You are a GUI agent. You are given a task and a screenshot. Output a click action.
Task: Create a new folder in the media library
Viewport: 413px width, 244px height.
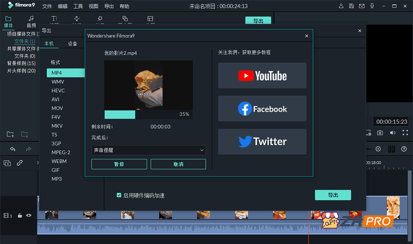pyautogui.click(x=10, y=134)
